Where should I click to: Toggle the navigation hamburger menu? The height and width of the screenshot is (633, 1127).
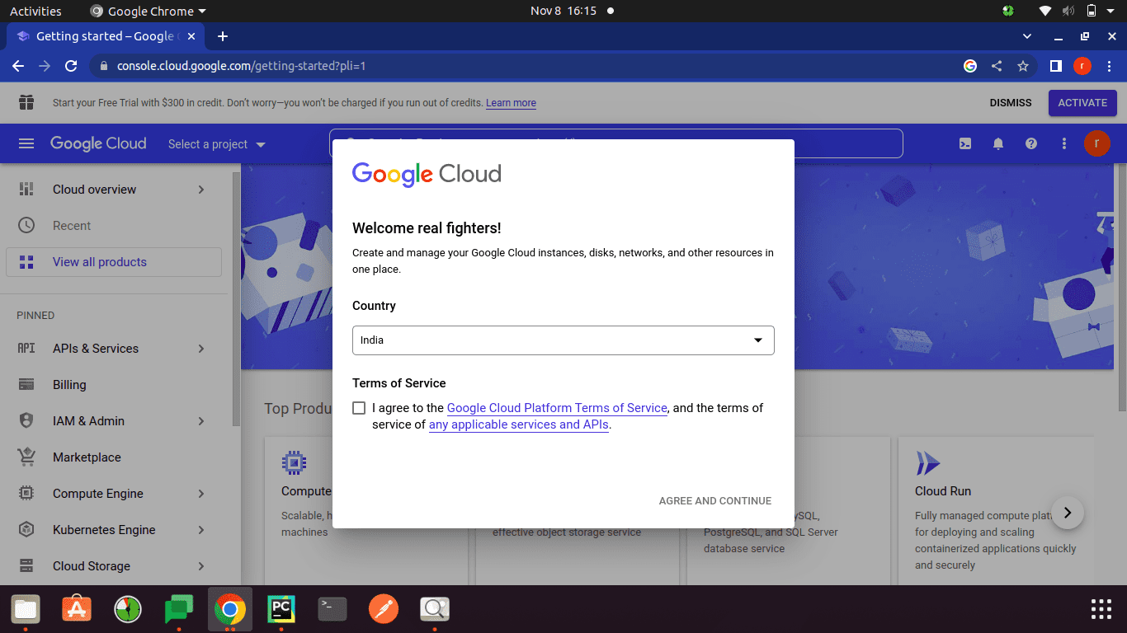(x=26, y=143)
